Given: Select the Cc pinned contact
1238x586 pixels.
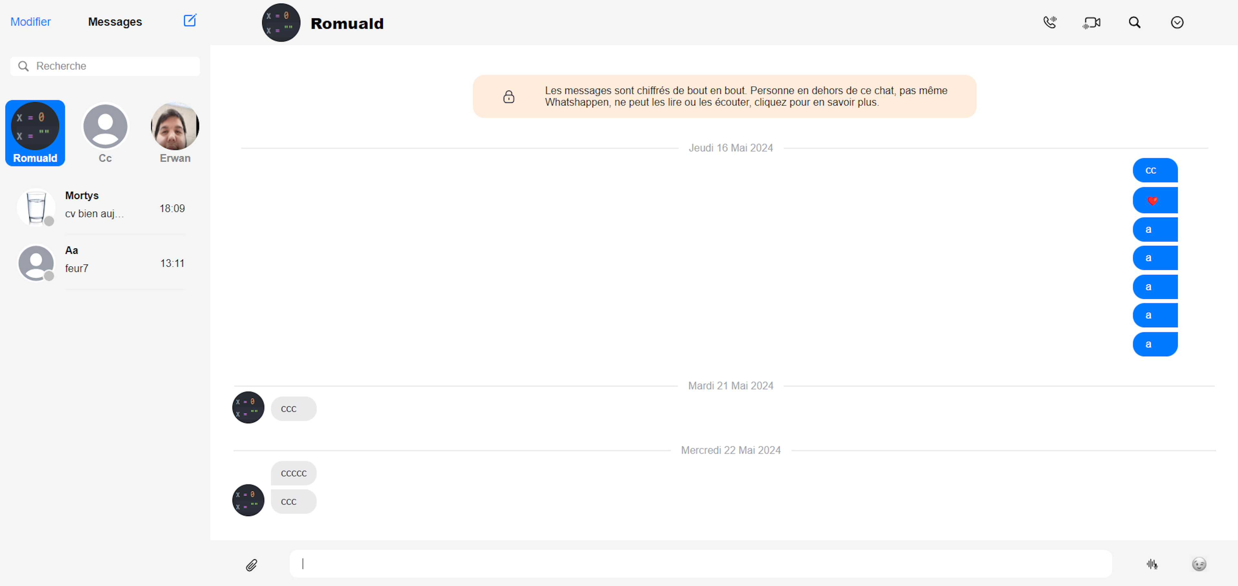Looking at the screenshot, I should click(105, 133).
